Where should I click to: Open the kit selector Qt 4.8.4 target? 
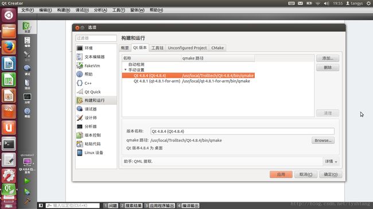pyautogui.click(x=27, y=163)
